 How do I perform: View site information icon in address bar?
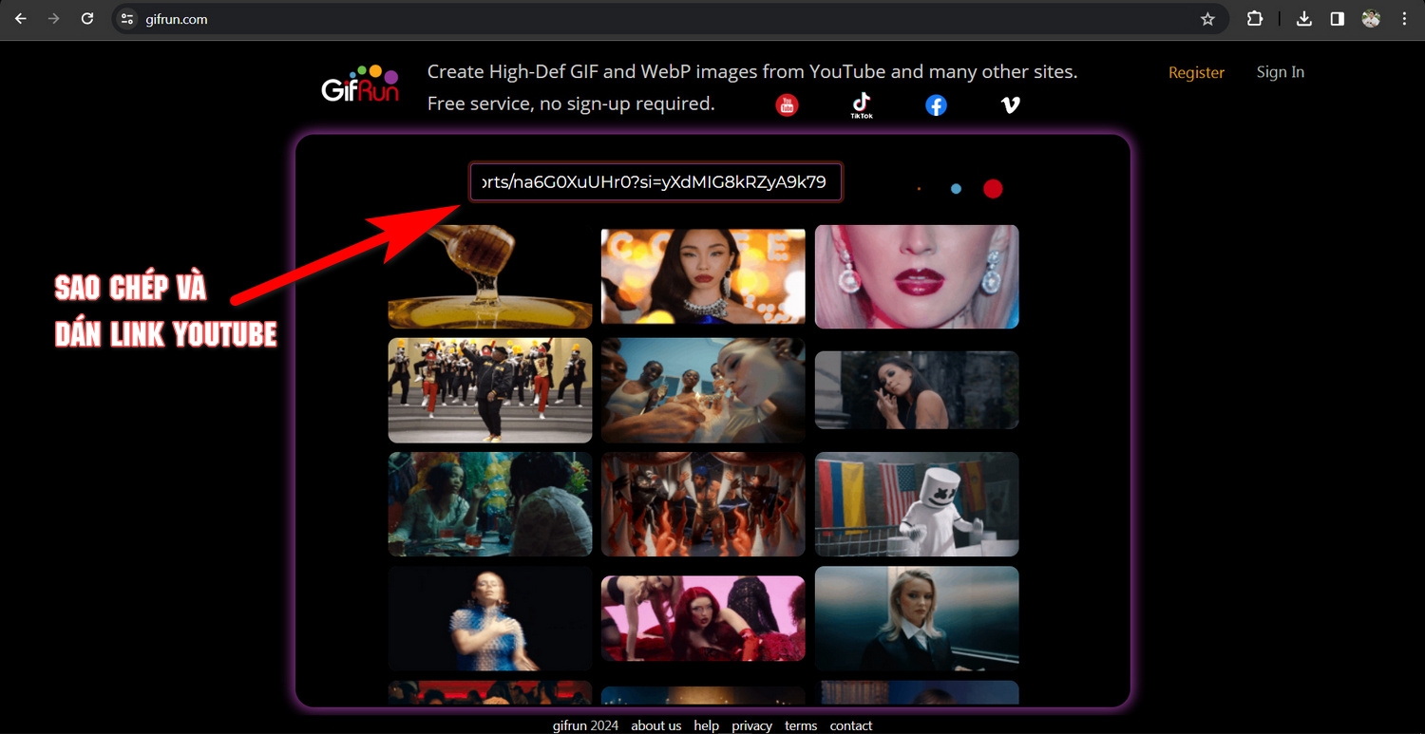click(127, 19)
